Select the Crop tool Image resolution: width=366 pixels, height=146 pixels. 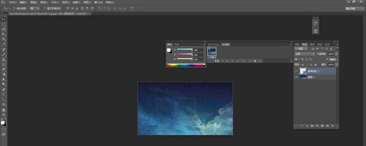pos(4,39)
